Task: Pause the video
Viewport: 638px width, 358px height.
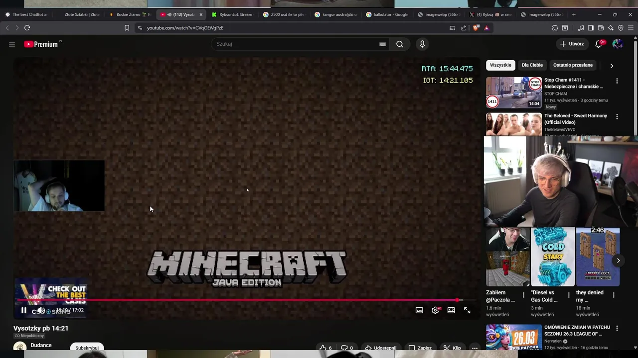Action: click(23, 310)
